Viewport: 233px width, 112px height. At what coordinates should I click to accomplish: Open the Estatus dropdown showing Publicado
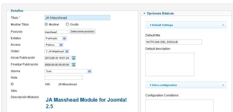55,38
